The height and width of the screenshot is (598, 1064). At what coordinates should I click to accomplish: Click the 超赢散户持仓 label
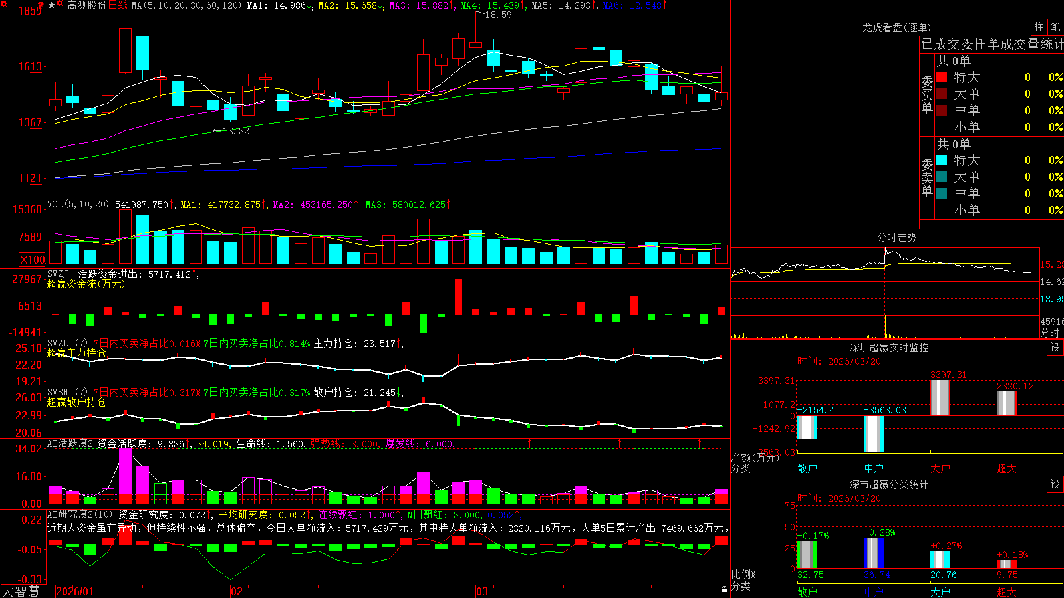click(76, 402)
